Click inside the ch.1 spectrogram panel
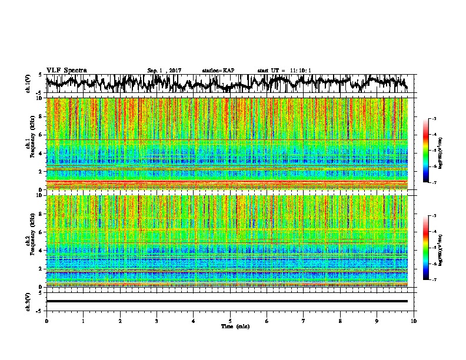This screenshot has height=360, width=466. (227, 144)
